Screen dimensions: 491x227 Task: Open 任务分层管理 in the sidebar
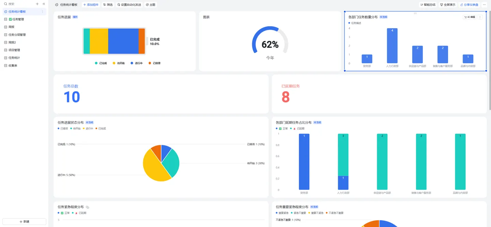pyautogui.click(x=24, y=35)
